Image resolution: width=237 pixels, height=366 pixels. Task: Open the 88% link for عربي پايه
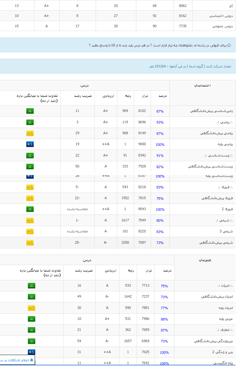[x=164, y=319]
